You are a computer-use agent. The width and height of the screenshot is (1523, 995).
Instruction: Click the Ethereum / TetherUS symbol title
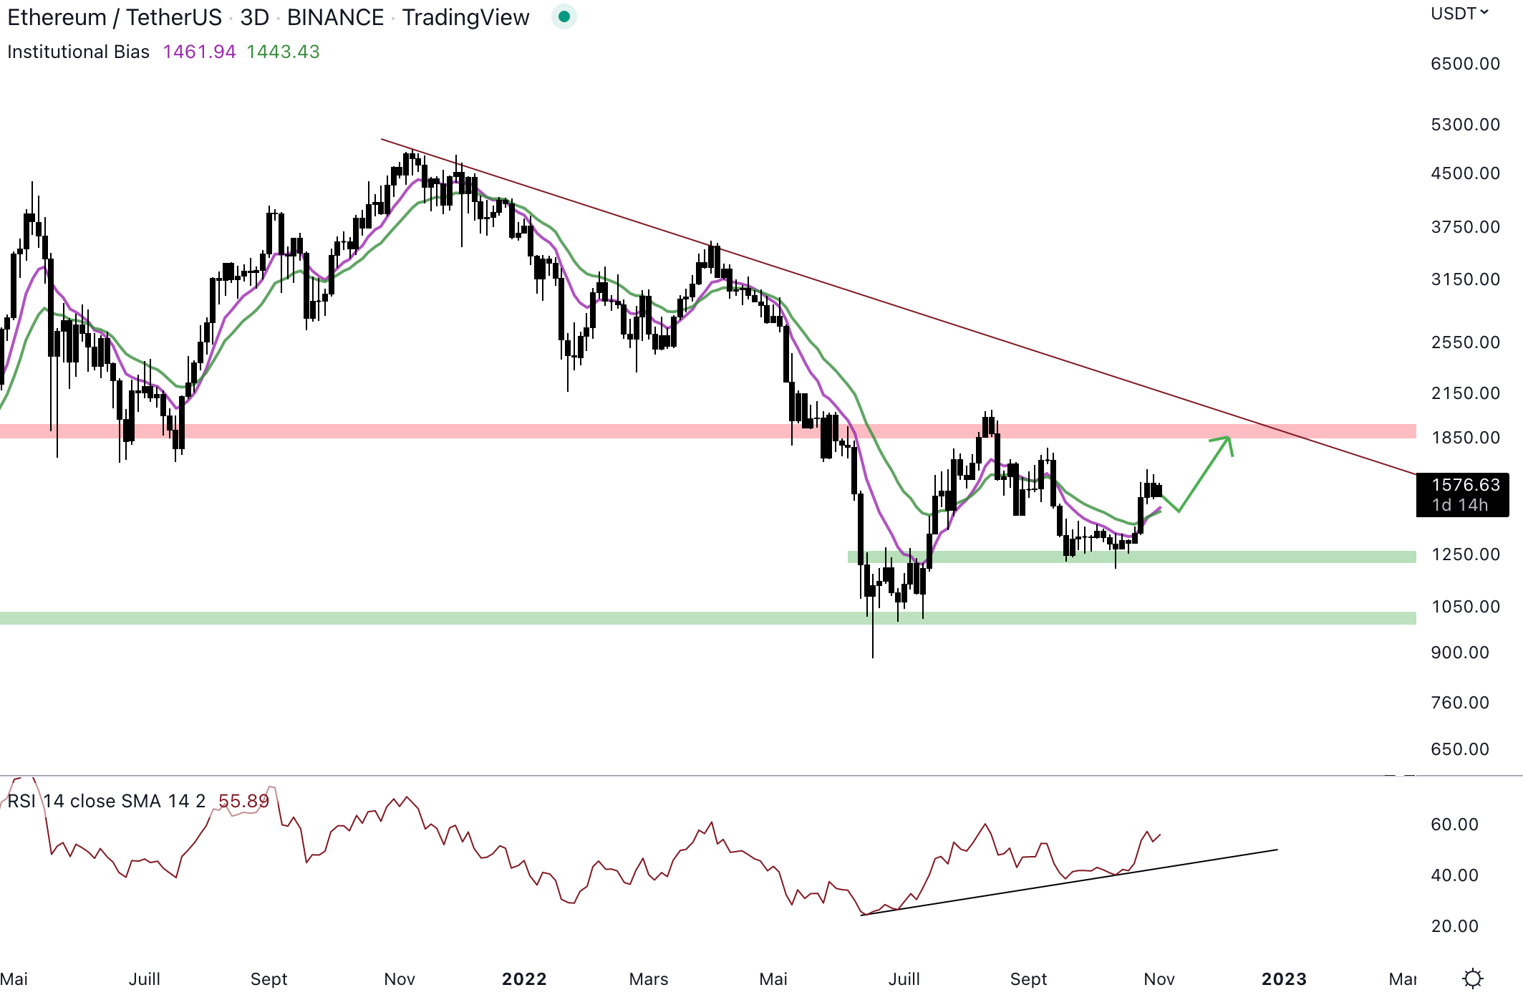pyautogui.click(x=115, y=17)
